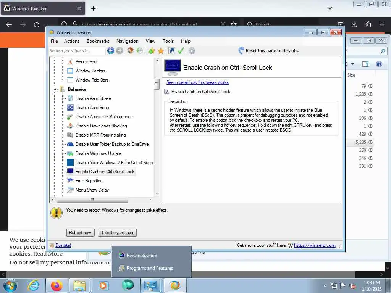The width and height of the screenshot is (391, 293).
Task: Select Window Title Bars in the tree
Action: [x=92, y=80]
